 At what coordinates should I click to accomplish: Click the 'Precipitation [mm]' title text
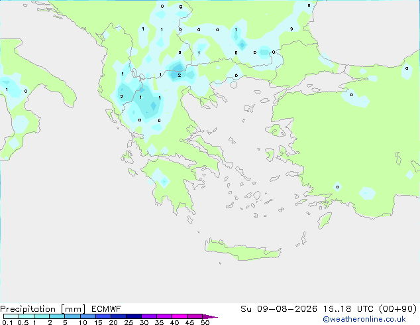pos(43,309)
